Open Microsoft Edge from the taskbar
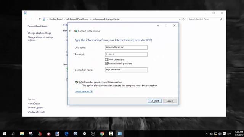 pyautogui.click(x=66, y=134)
